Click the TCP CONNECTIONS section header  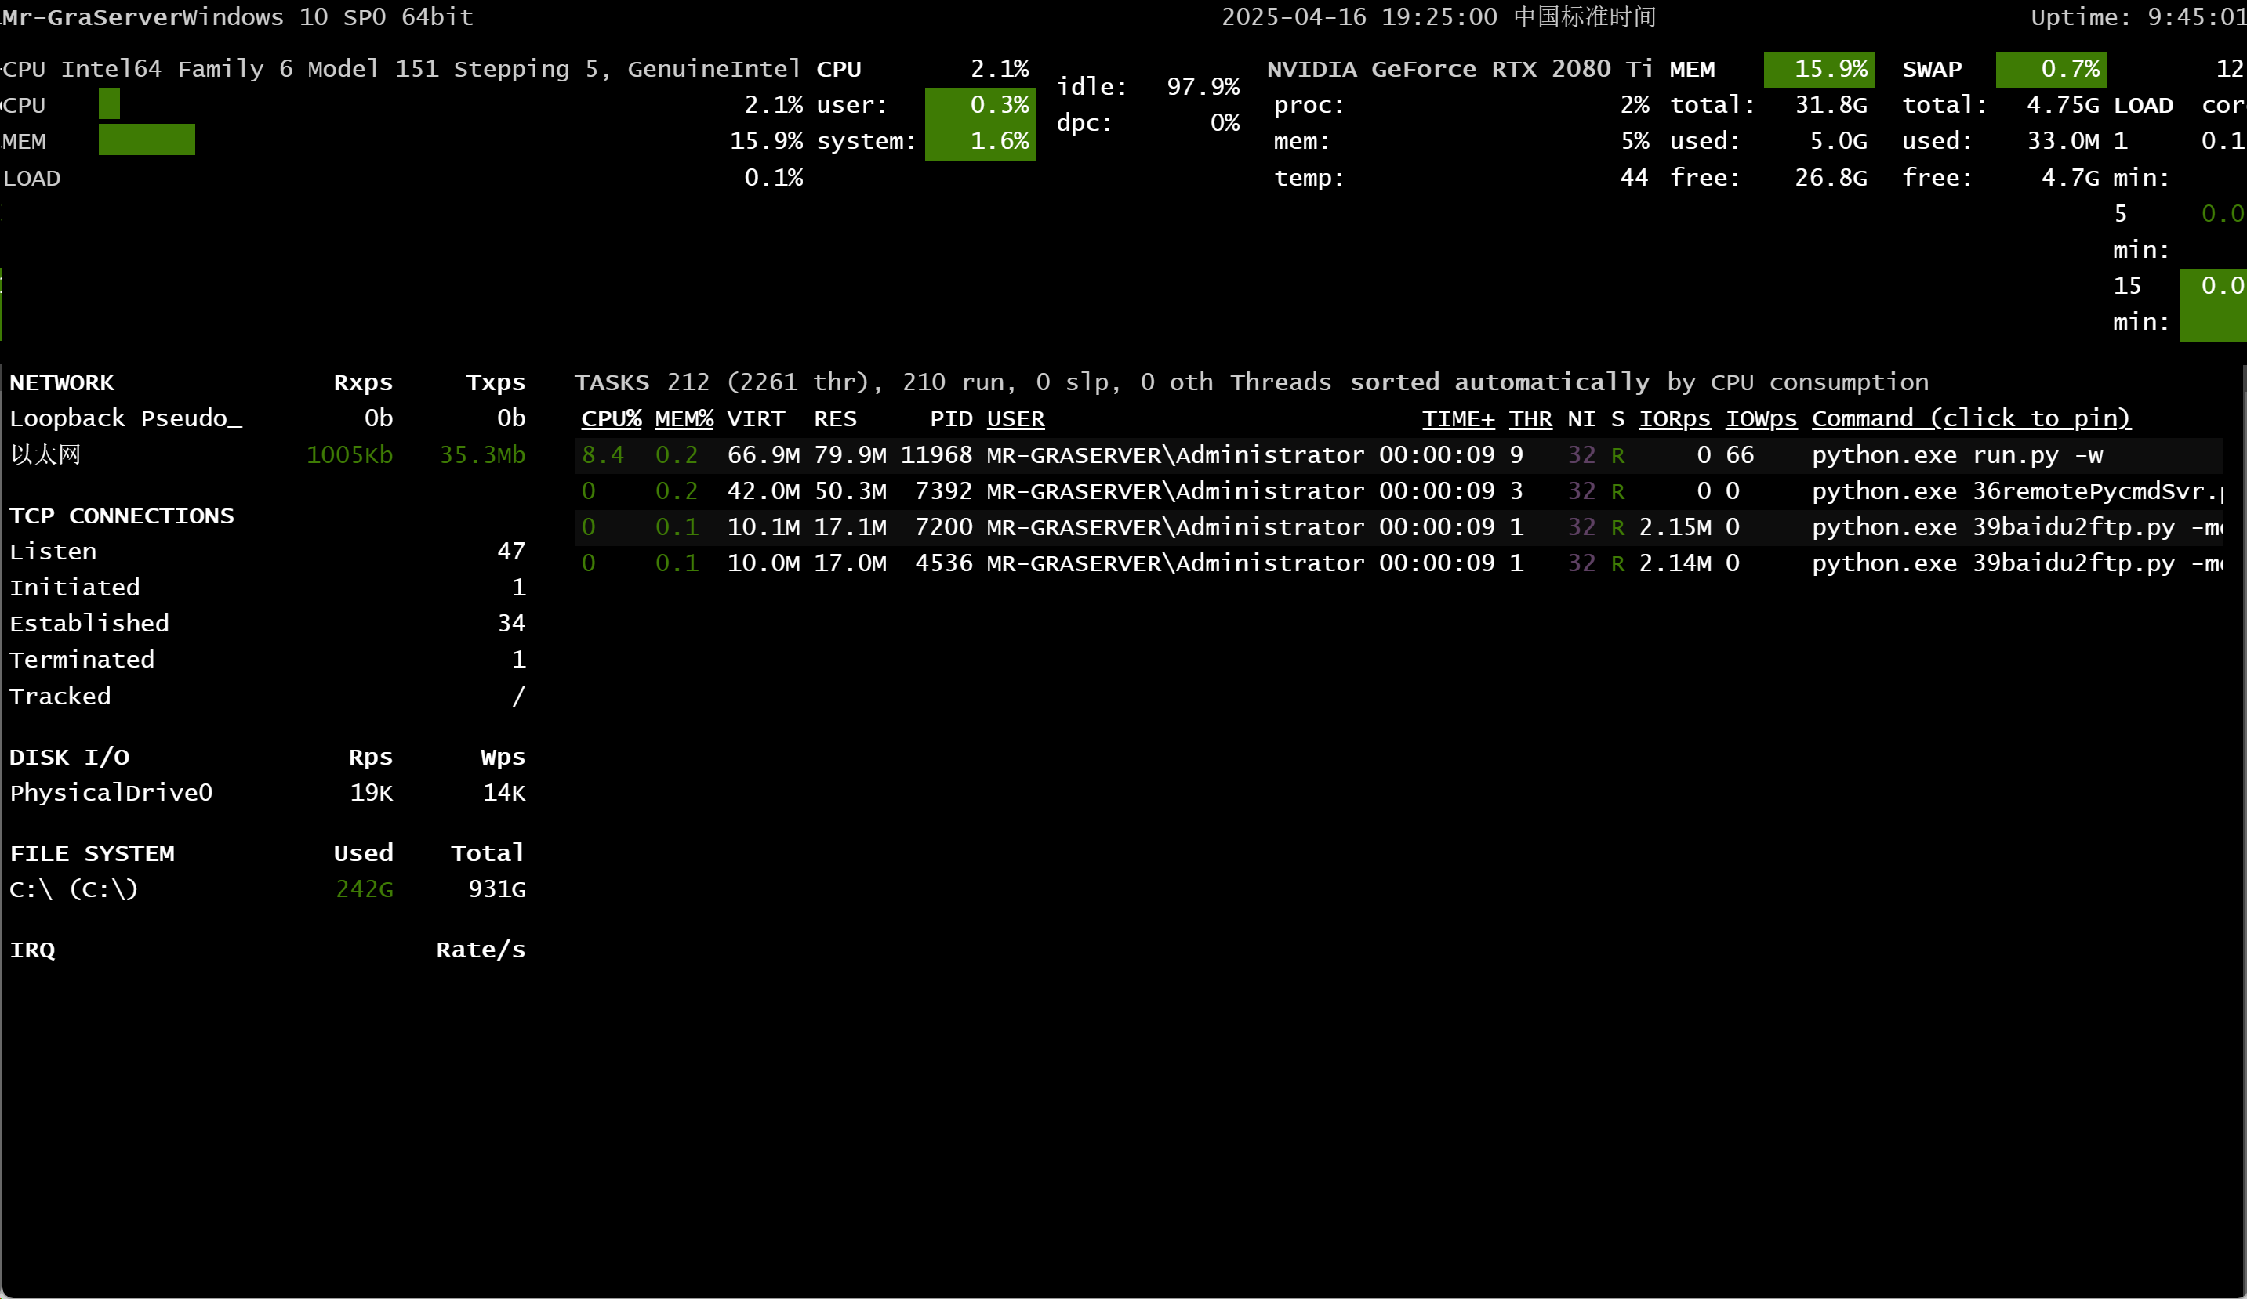coord(122,516)
